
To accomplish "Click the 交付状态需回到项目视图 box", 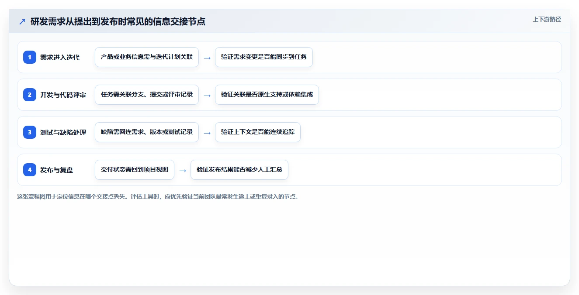I will [x=135, y=170].
